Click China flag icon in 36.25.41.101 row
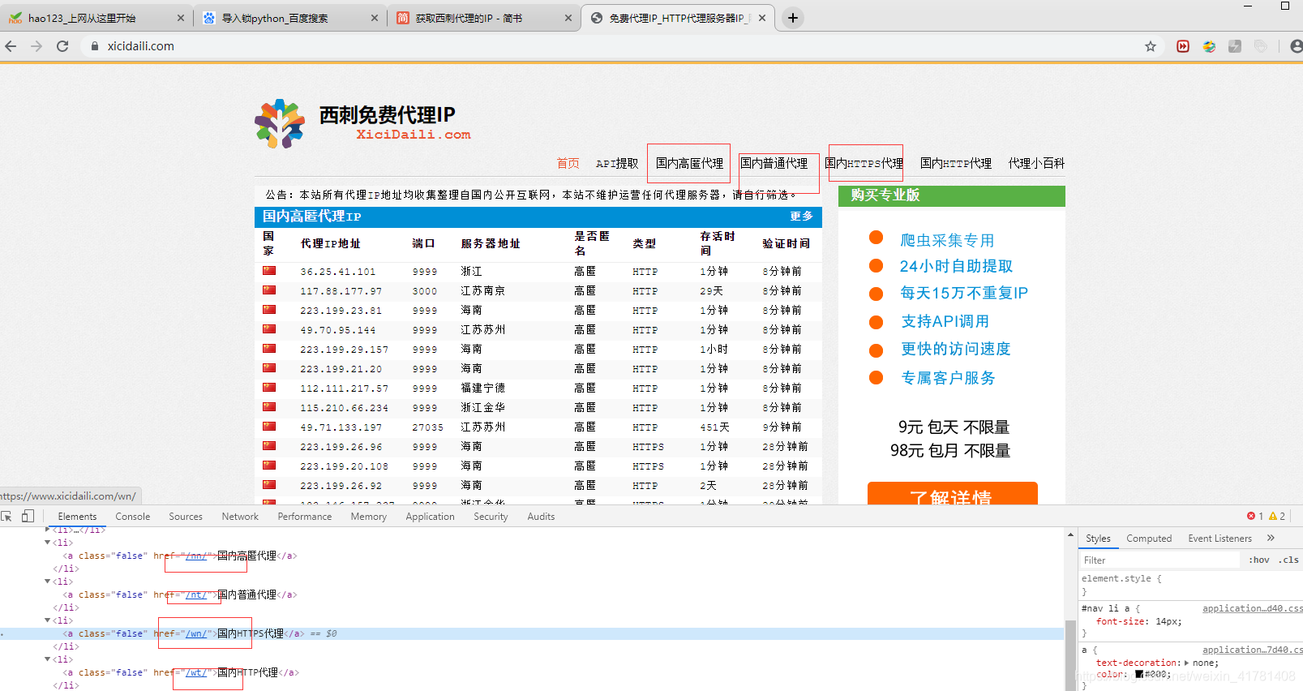 point(269,271)
